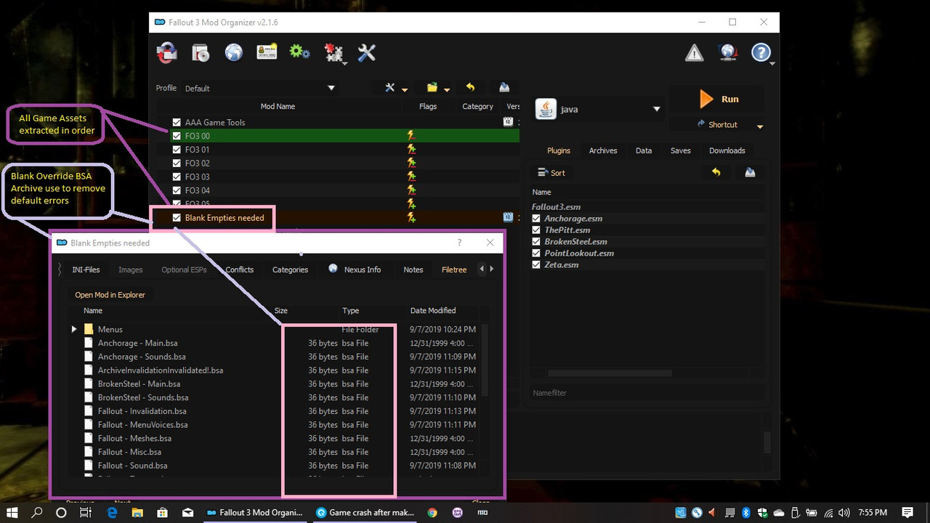Toggle the FO3 01 mod checkbox
The image size is (930, 523).
tap(177, 150)
